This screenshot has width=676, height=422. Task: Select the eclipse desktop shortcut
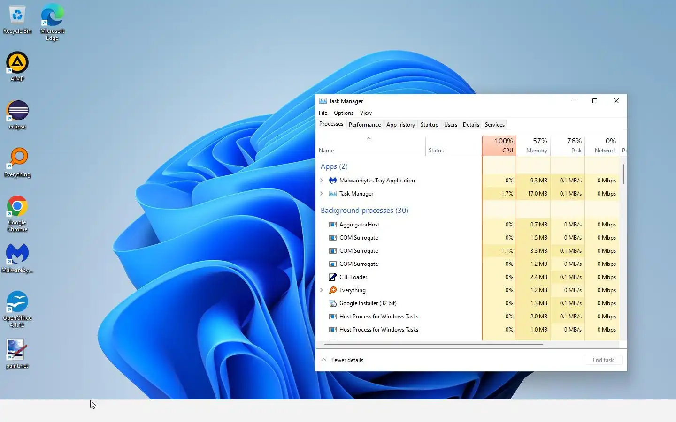[17, 115]
